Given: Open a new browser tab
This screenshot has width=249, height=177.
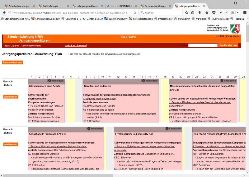Looking at the screenshot, I should click(x=211, y=6).
